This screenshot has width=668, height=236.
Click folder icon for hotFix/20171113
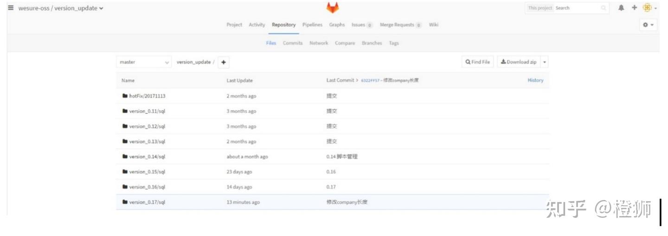(x=125, y=96)
